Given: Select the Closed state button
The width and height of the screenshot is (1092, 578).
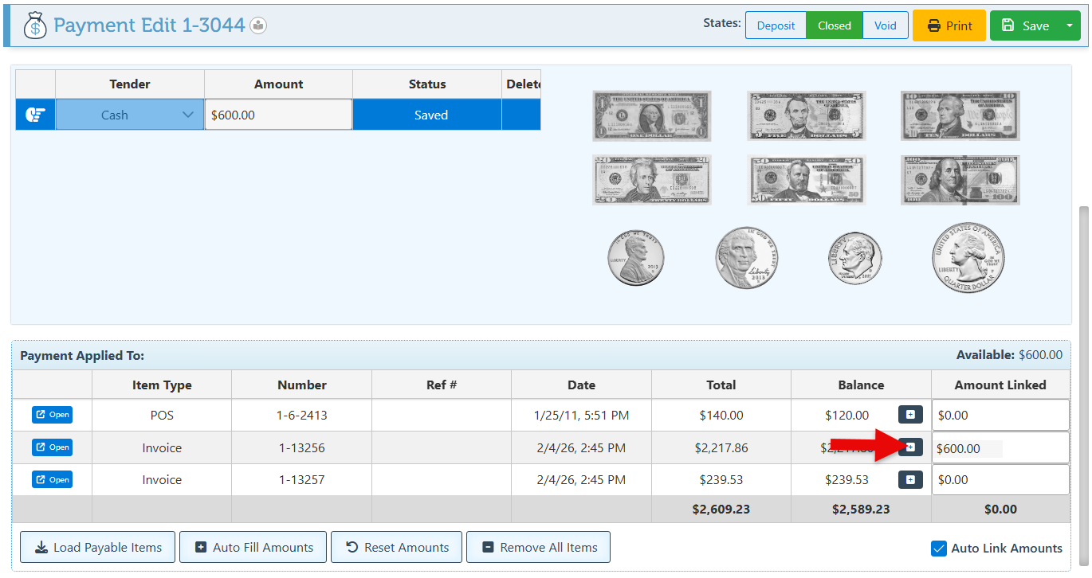Looking at the screenshot, I should (x=834, y=25).
